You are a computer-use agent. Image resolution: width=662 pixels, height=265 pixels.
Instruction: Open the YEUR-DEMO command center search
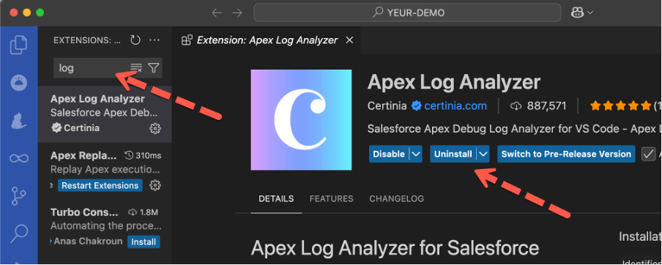407,12
